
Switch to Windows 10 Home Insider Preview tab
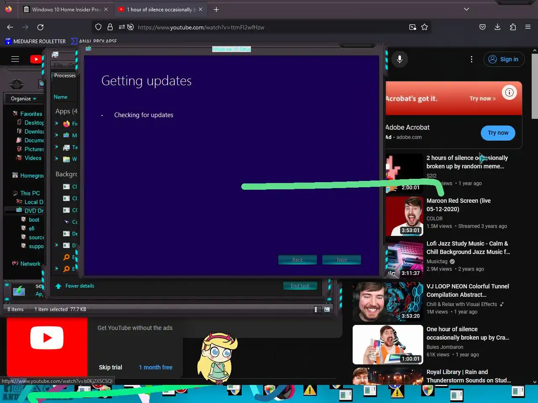[66, 9]
